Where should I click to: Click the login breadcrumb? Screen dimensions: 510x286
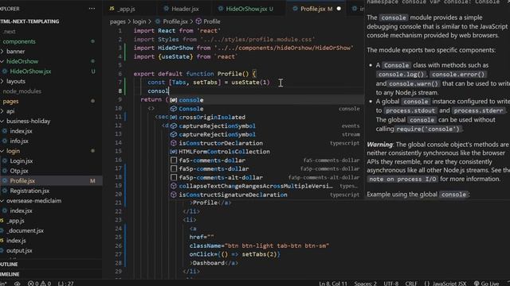click(139, 21)
